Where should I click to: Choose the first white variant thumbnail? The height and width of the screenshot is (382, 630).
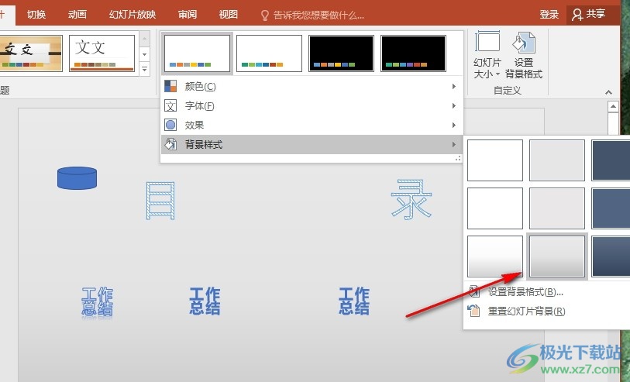point(198,53)
